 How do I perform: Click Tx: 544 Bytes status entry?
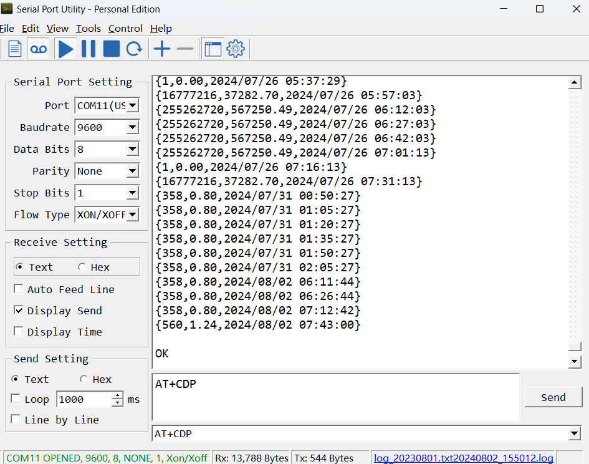tap(324, 458)
